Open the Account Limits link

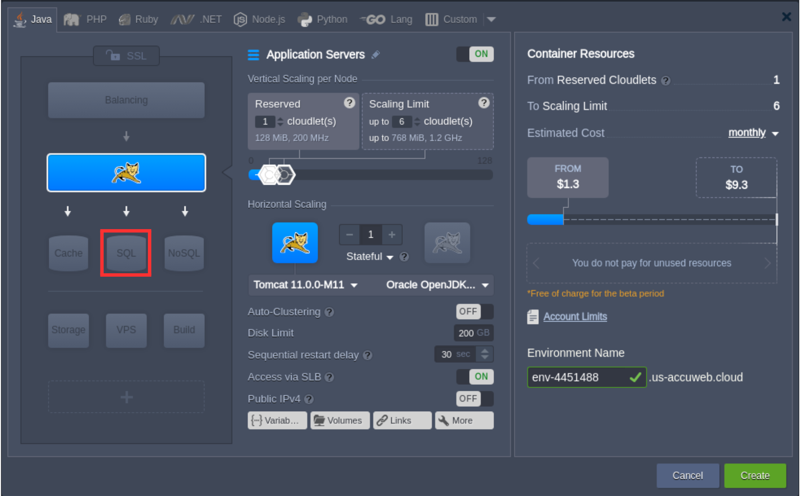(575, 316)
